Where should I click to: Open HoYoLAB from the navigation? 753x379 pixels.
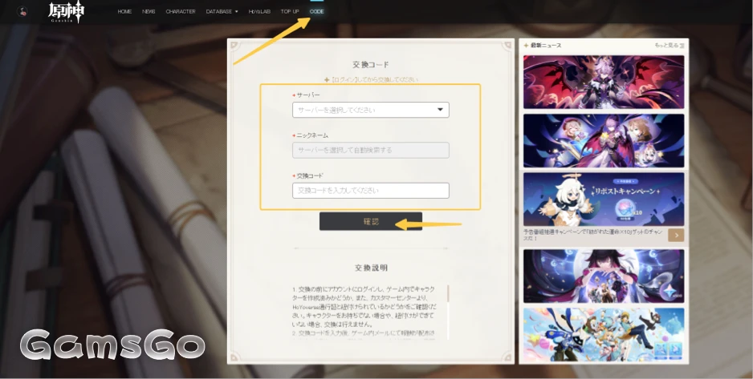(x=259, y=12)
